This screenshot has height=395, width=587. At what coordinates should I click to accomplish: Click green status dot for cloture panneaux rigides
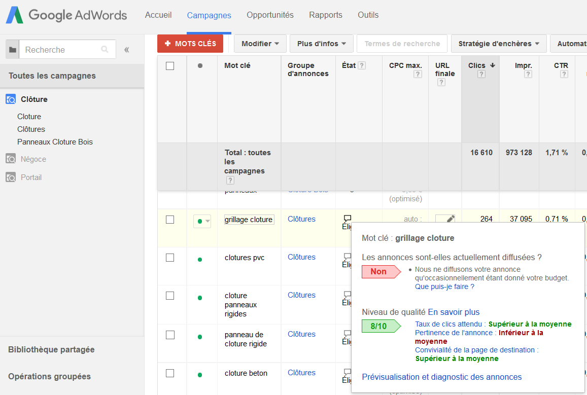(200, 298)
